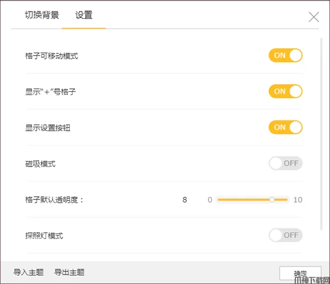Screen dimensions: 330x284
Task: Click the 显示设置按钮 label text
Action: (48, 128)
